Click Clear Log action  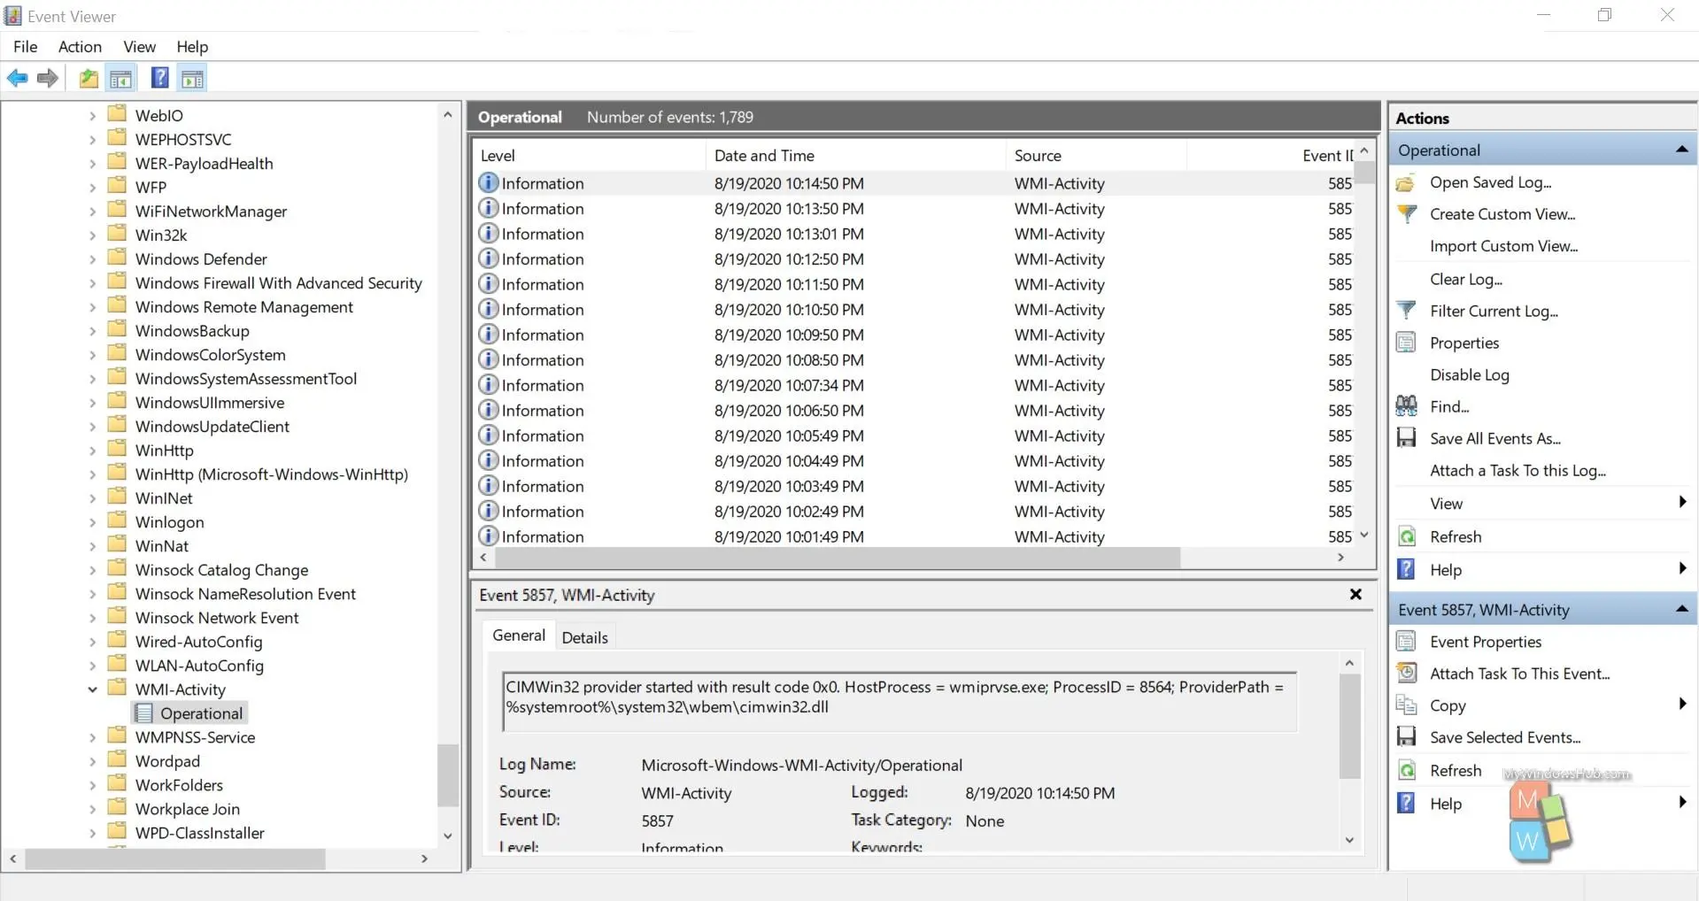[x=1466, y=279]
